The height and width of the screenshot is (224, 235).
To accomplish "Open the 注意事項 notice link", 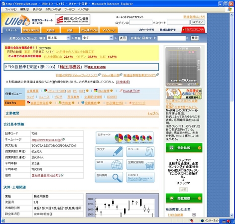I will pos(123,82).
